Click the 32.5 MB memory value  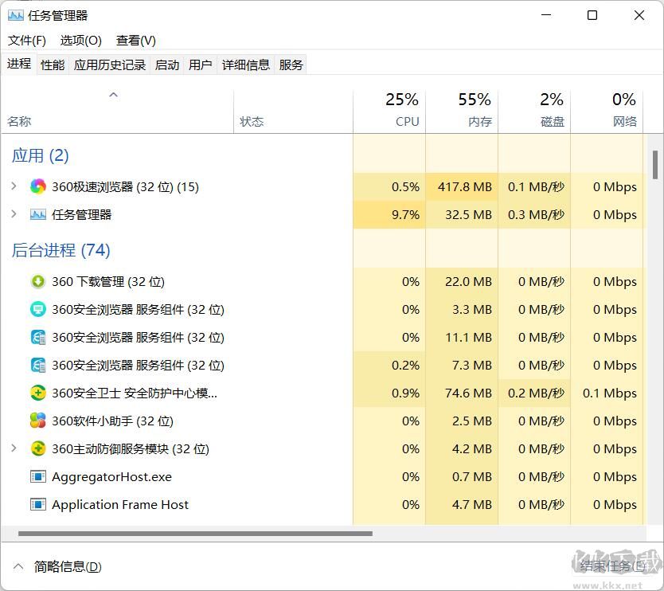(468, 214)
